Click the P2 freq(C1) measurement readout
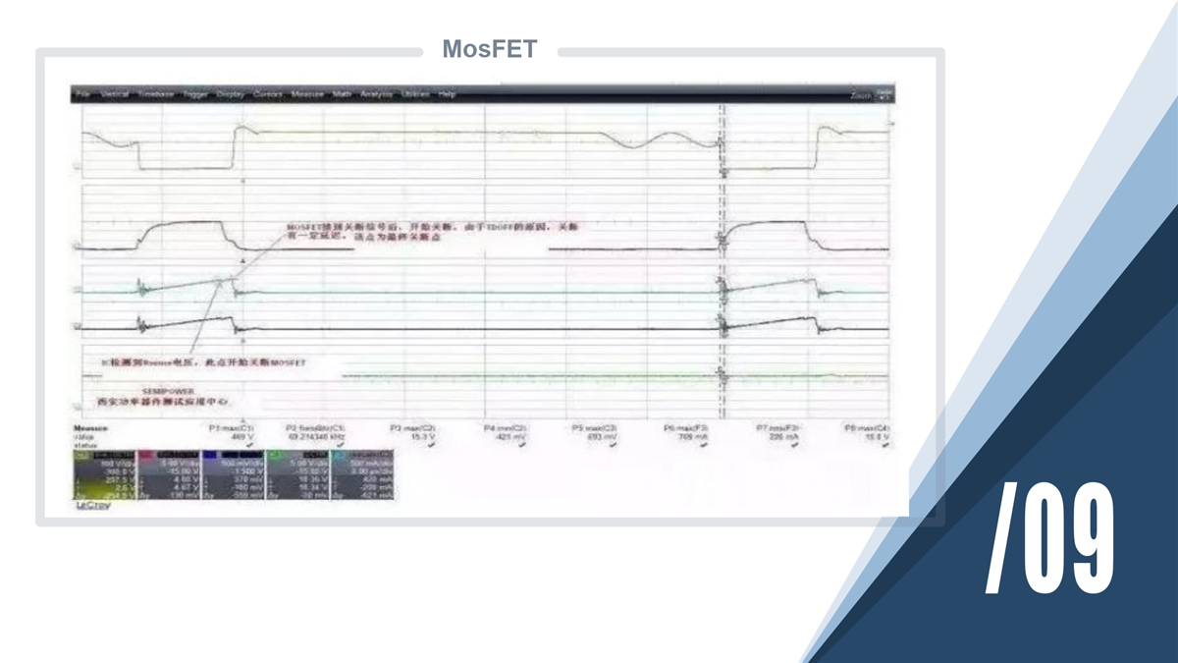The height and width of the screenshot is (663, 1178). coord(315,435)
